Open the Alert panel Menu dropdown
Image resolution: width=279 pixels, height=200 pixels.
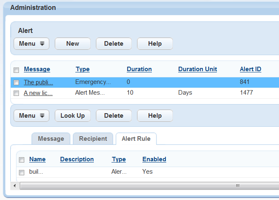31,44
